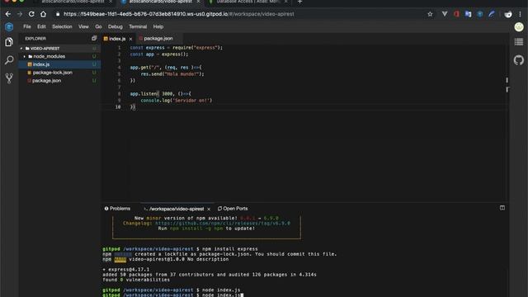Image resolution: width=528 pixels, height=297 pixels.
Task: Open the Source Control (git) view
Action: [9, 78]
